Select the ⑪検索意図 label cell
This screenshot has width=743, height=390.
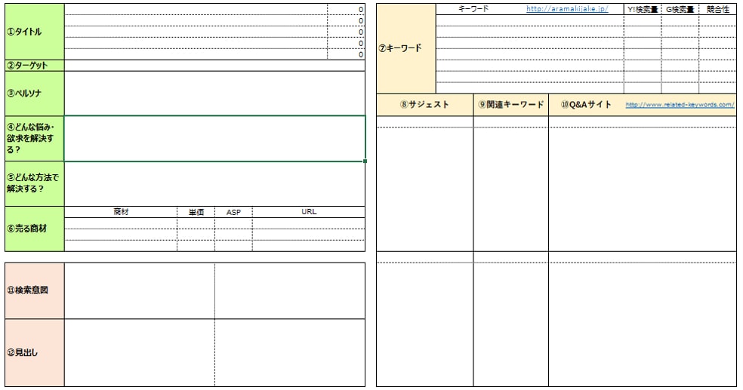35,290
